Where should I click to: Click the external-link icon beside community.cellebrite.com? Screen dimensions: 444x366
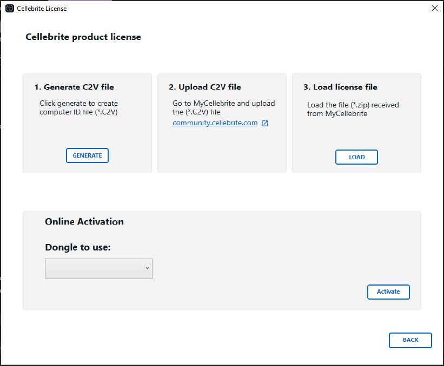tap(265, 123)
